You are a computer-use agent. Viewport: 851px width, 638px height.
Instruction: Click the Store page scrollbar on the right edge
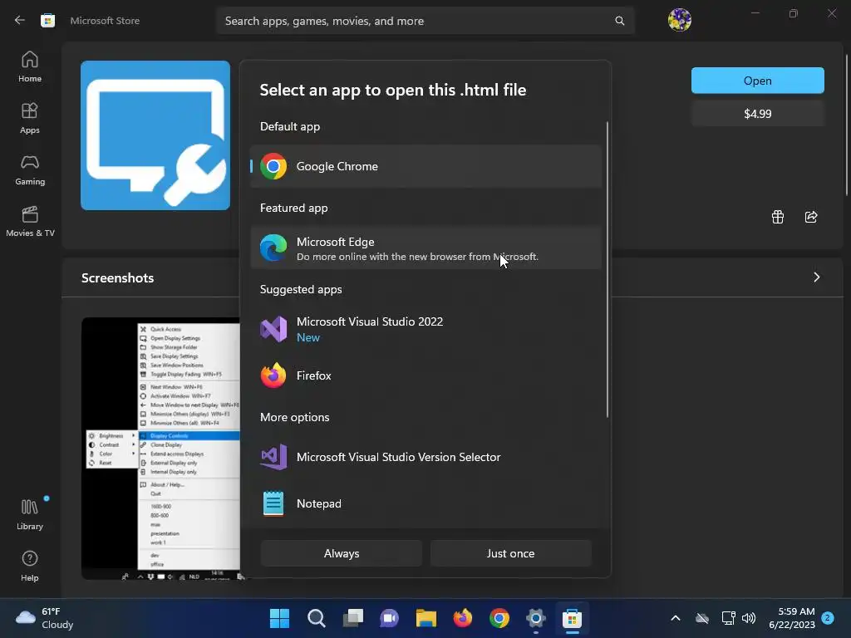(x=846, y=125)
